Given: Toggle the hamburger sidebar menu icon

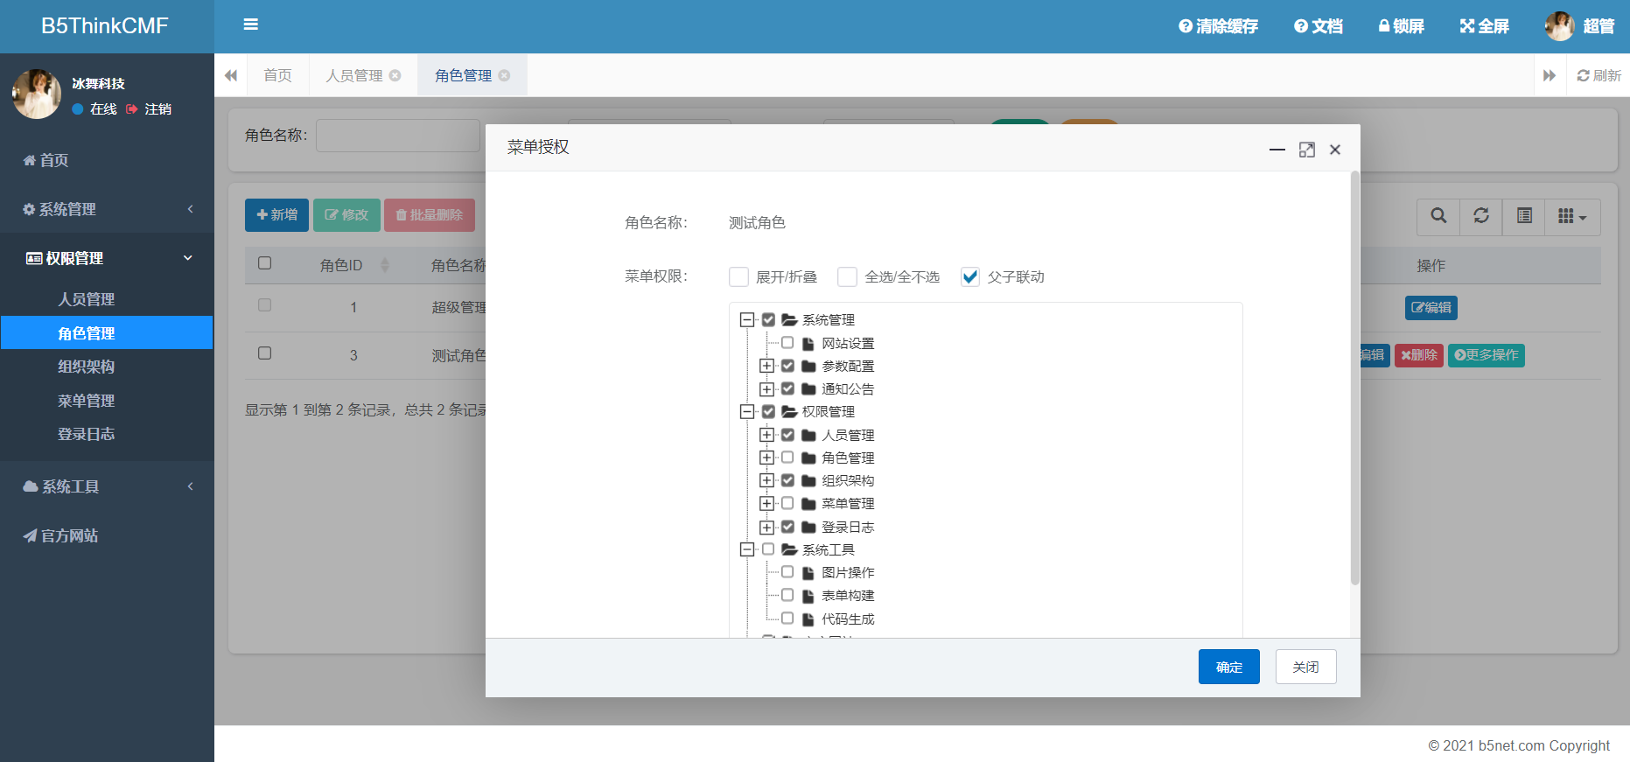Looking at the screenshot, I should pos(250,24).
